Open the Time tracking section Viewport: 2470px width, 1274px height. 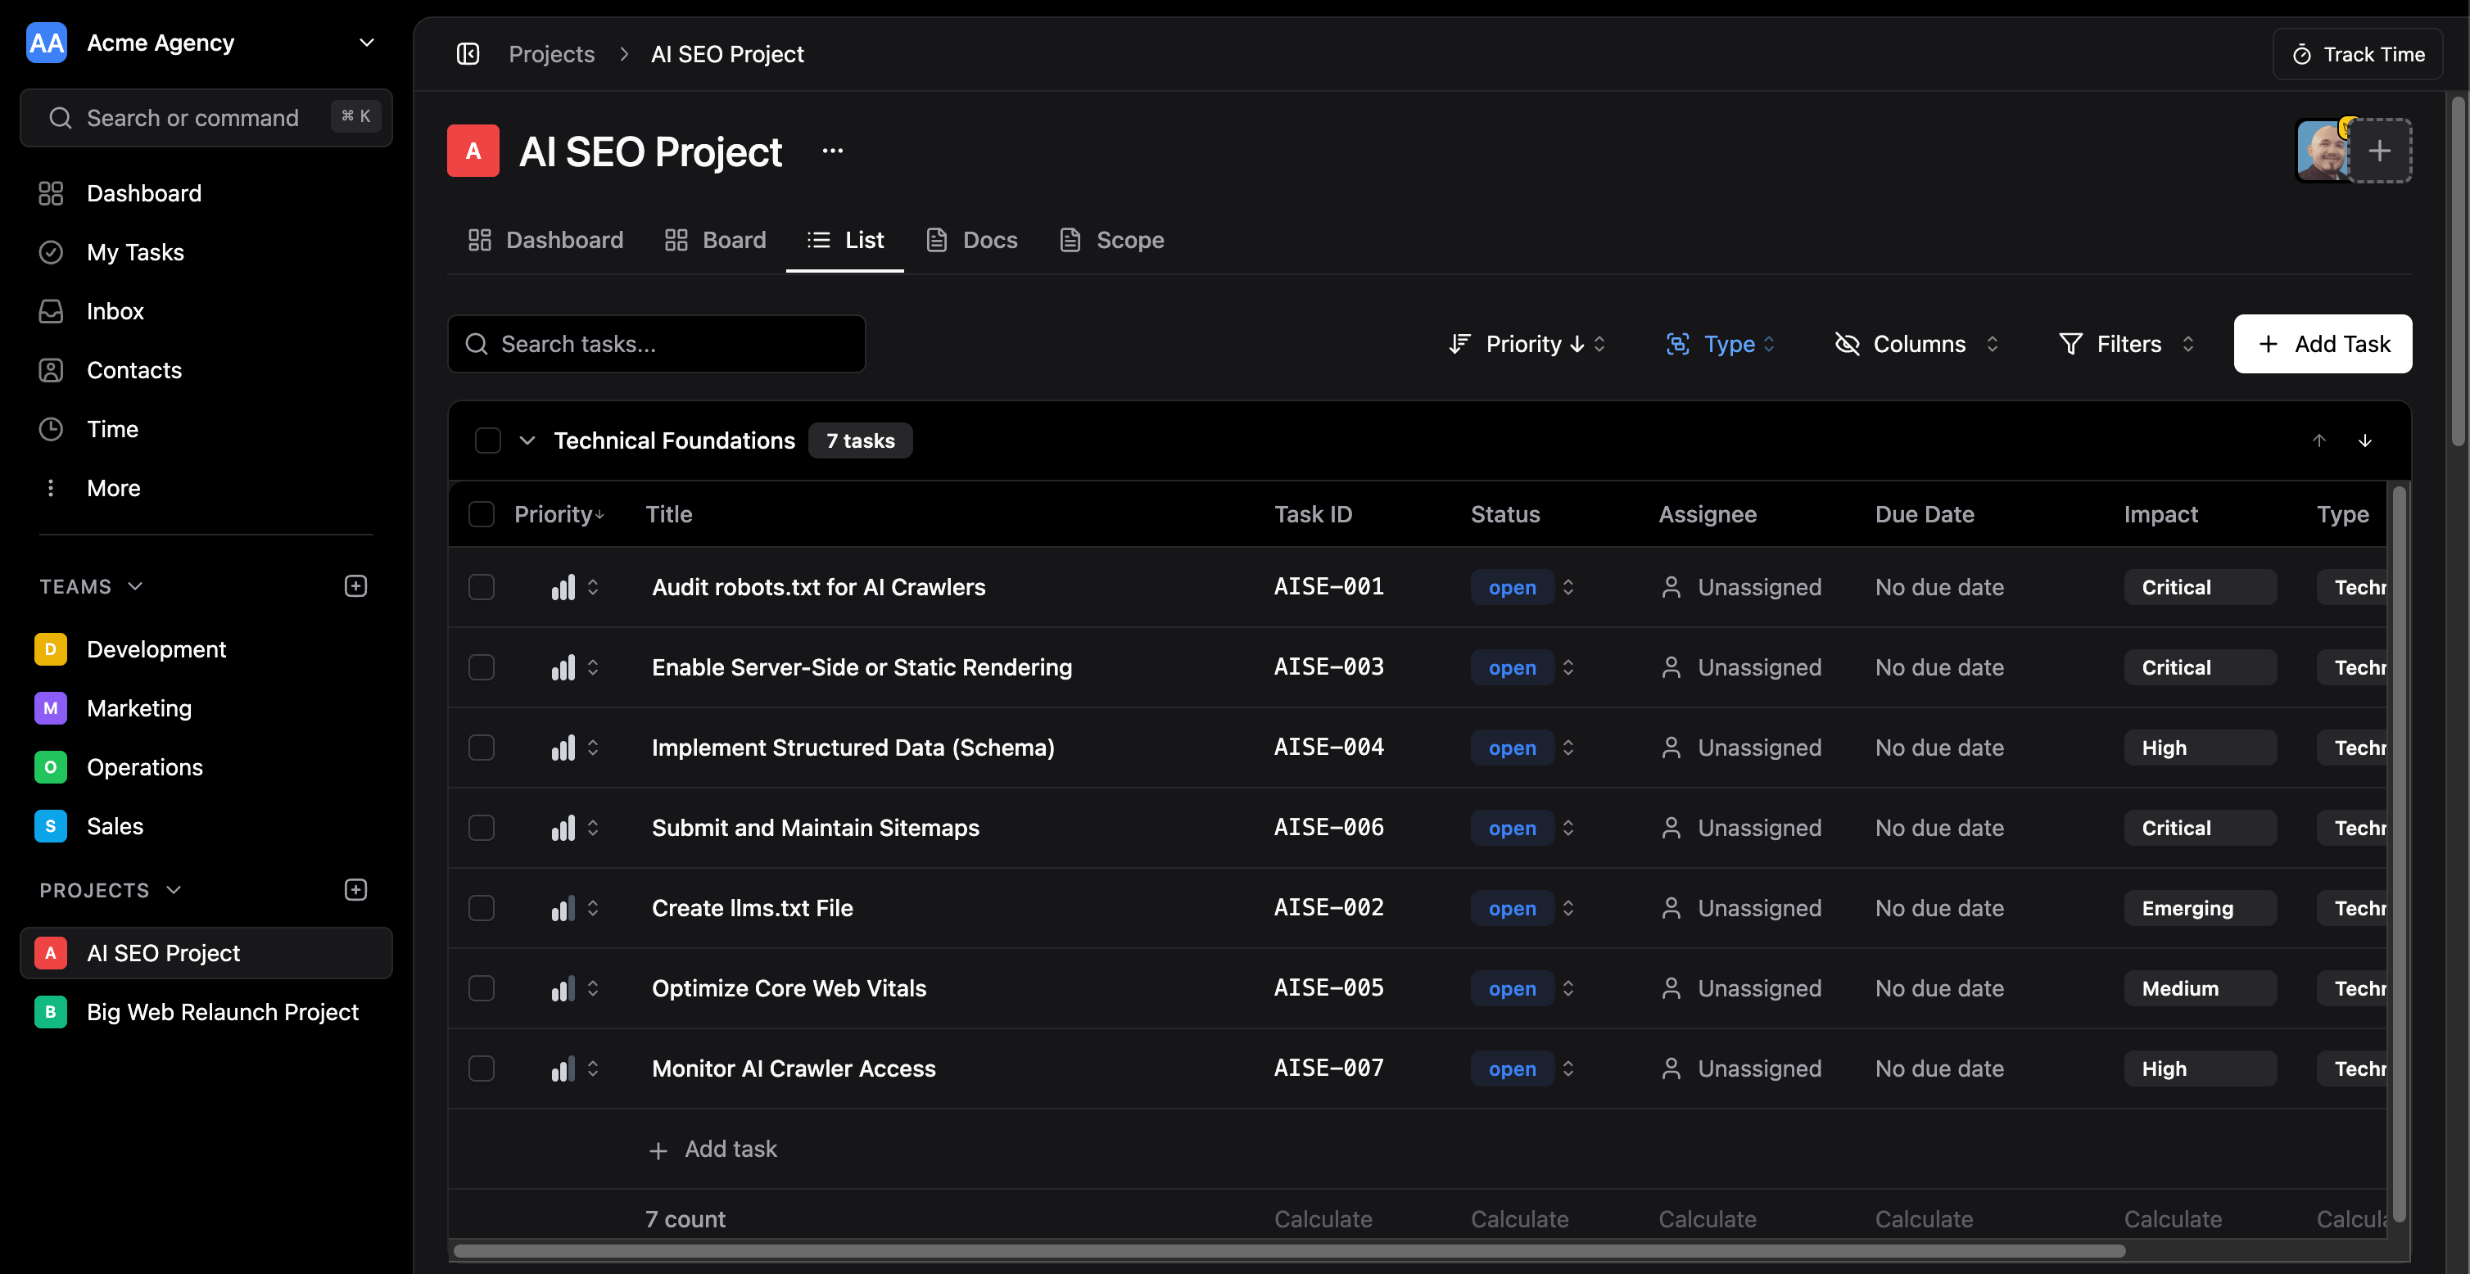[112, 428]
